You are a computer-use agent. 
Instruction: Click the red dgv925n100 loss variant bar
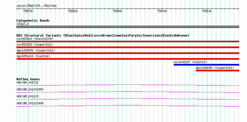click(128, 59)
